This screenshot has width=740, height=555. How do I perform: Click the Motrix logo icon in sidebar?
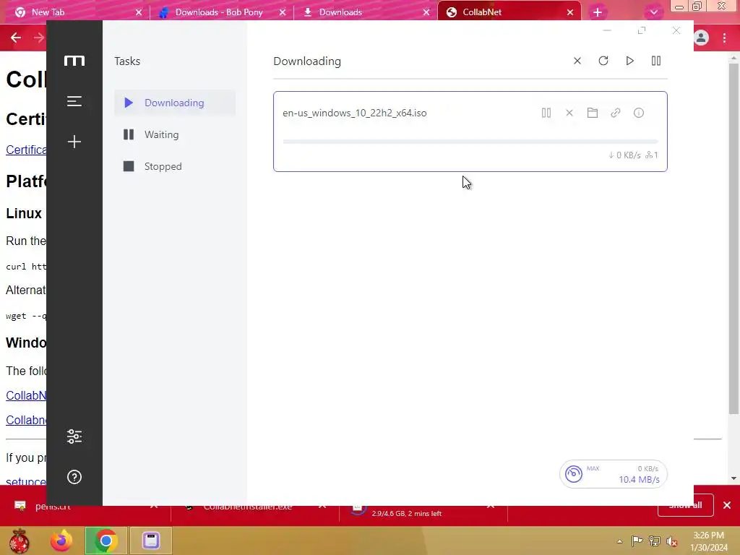[x=74, y=61]
